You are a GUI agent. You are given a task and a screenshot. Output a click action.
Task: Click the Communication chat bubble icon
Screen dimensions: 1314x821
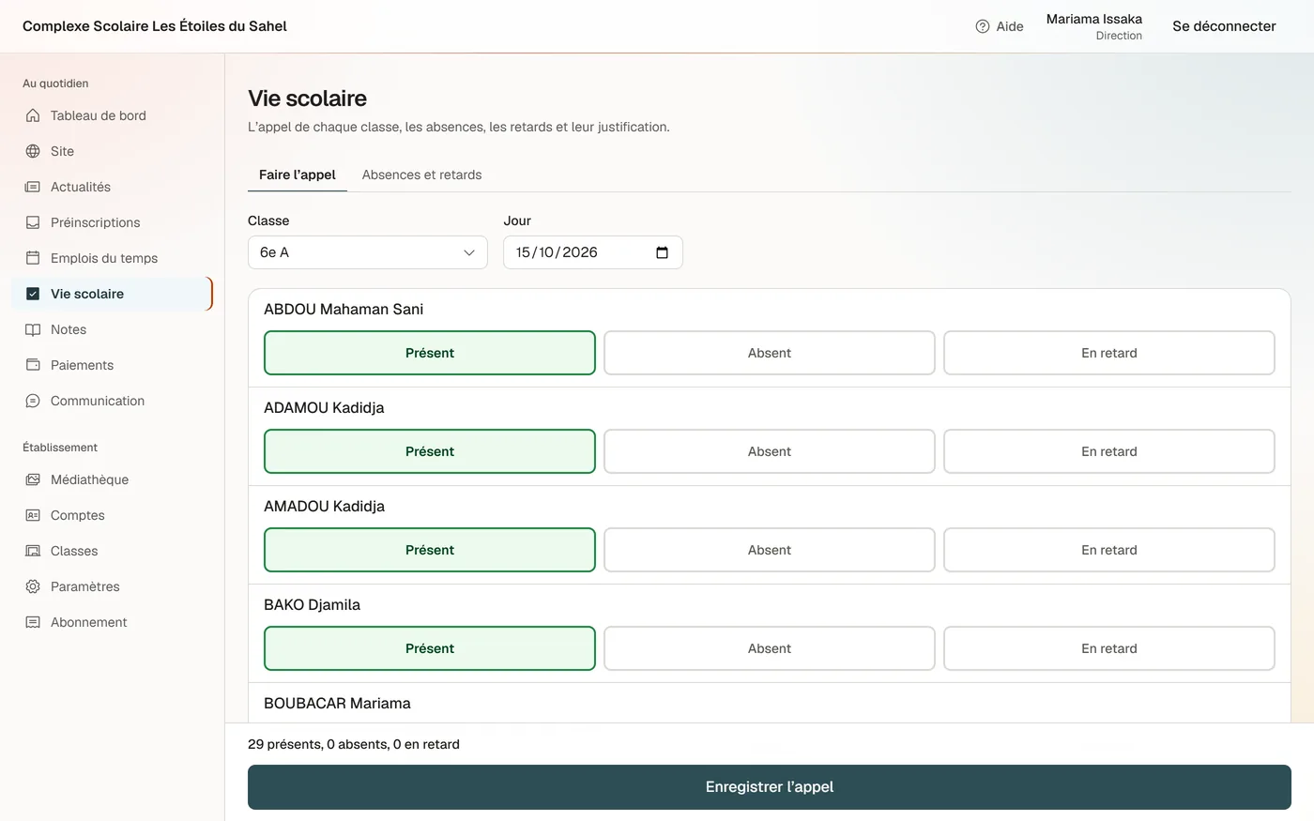(33, 401)
